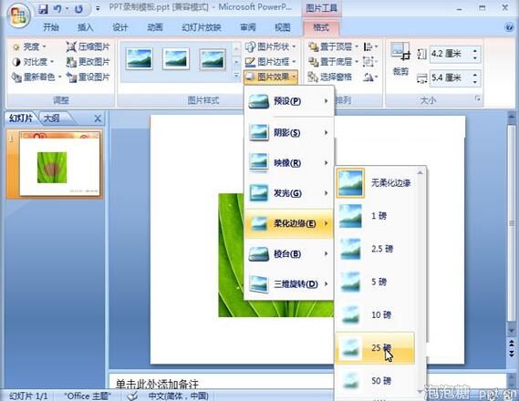The height and width of the screenshot is (401, 519).
Task: Apply the third picture style thumbnail
Action: click(x=213, y=59)
